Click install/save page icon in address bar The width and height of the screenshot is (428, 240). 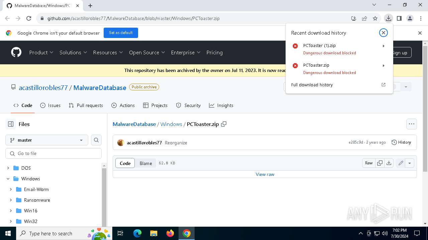coord(354,18)
